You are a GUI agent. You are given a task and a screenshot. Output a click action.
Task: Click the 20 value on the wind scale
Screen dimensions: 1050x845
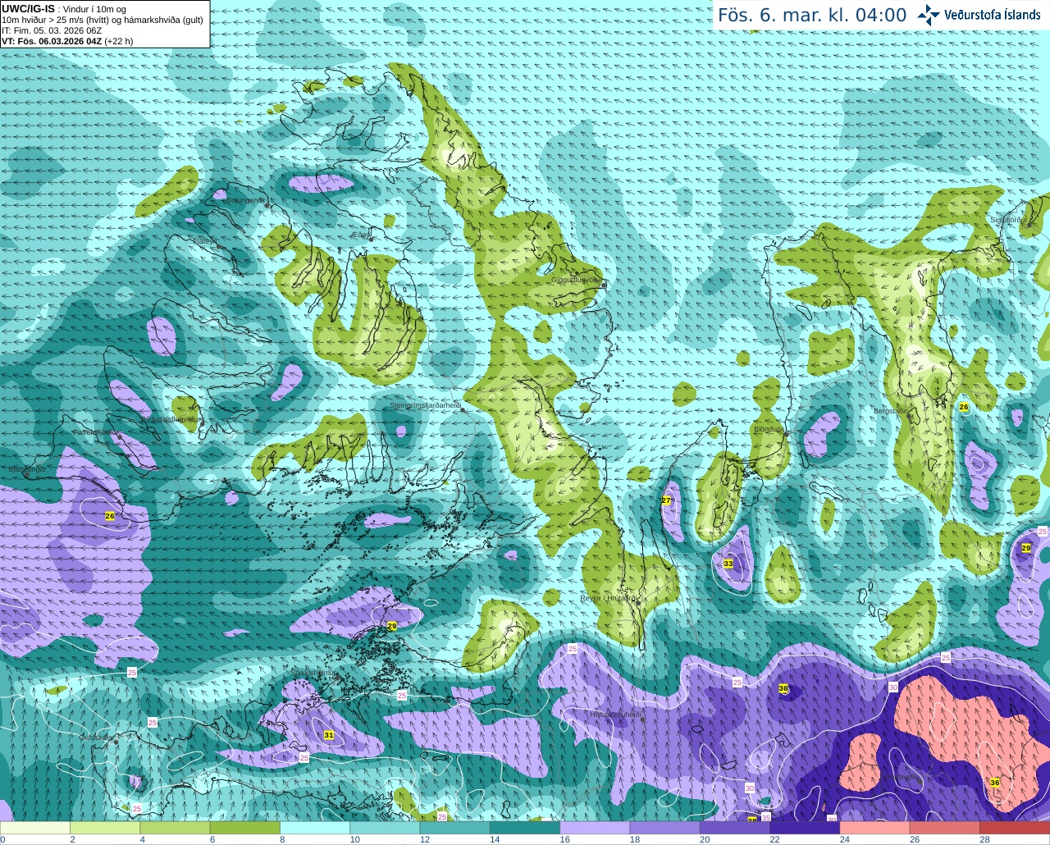pyautogui.click(x=705, y=839)
